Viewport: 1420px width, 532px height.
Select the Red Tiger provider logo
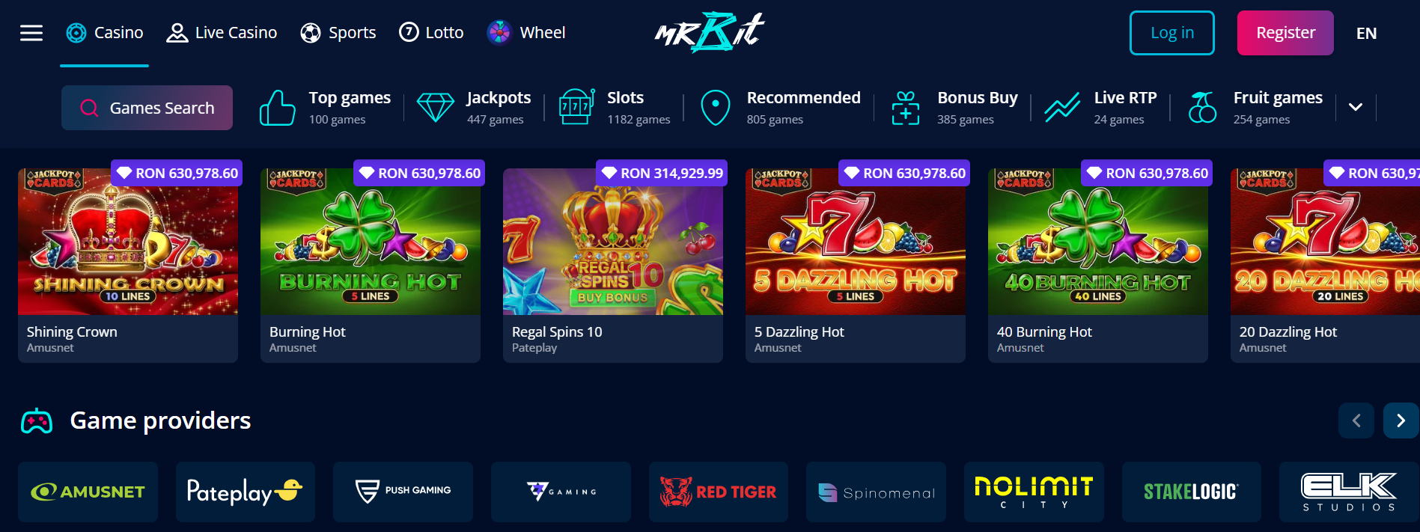pyautogui.click(x=719, y=492)
